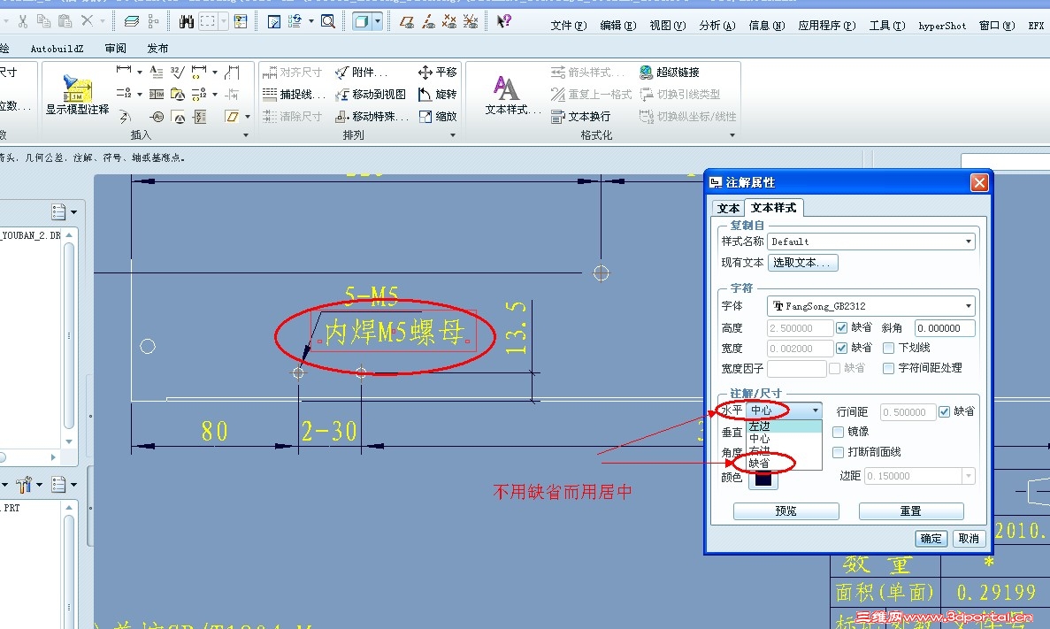Image resolution: width=1050 pixels, height=629 pixels.
Task: Click the Rotate (旋转) icon
Action: (x=425, y=95)
